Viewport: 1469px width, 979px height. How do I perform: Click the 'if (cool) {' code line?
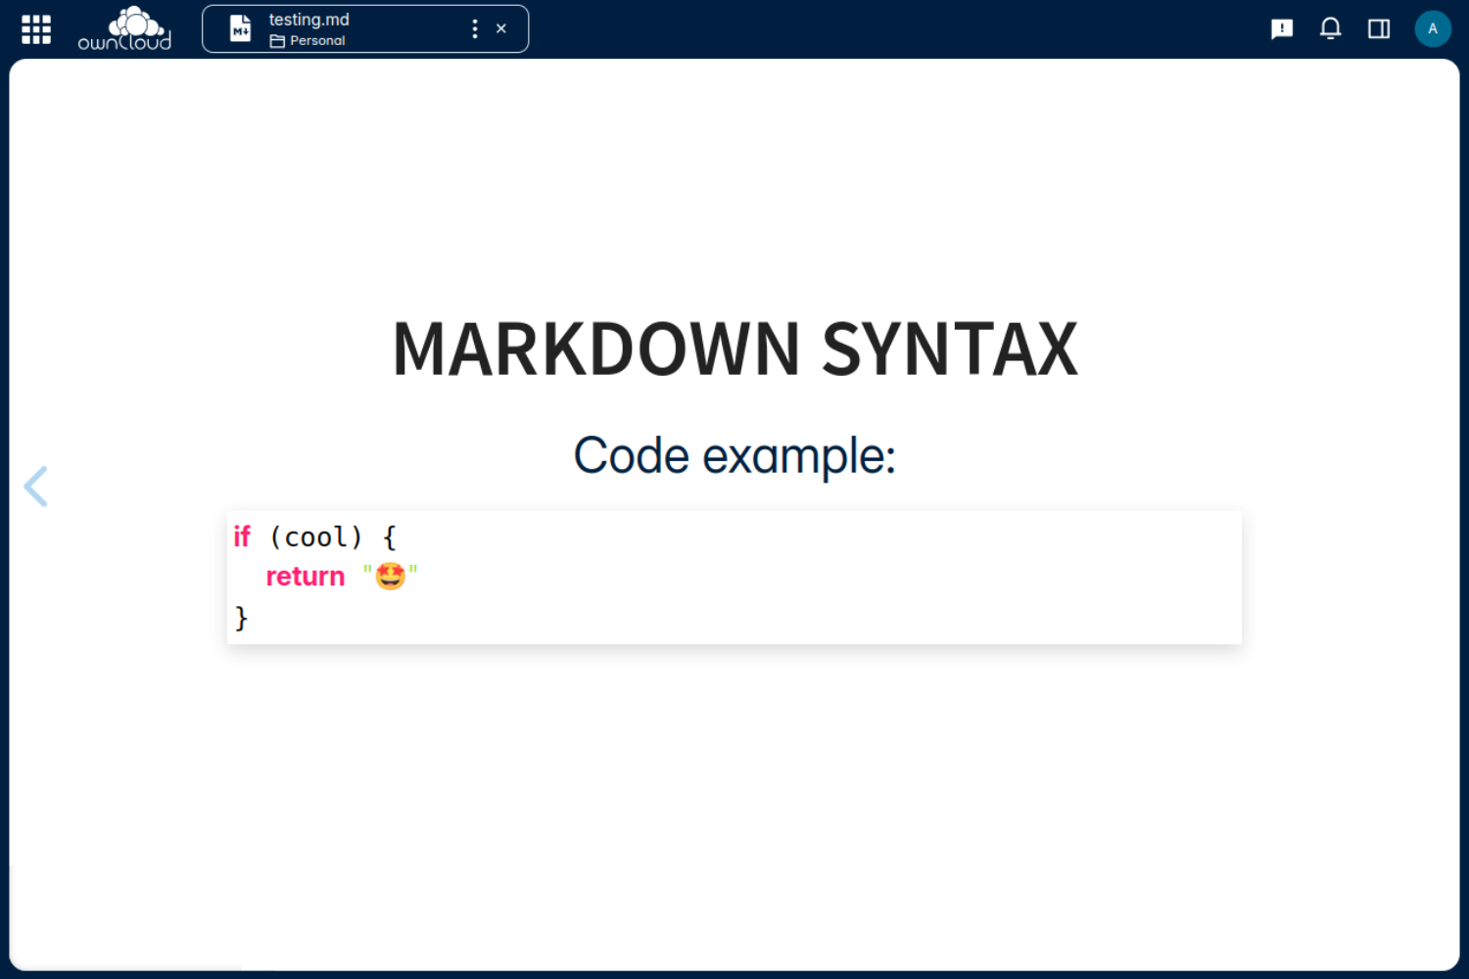314,536
